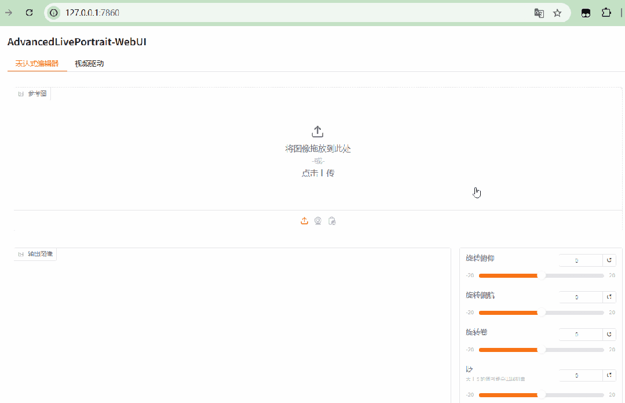Click the 旋转俯仰 number input box
Image resolution: width=625 pixels, height=403 pixels.
[x=580, y=260]
